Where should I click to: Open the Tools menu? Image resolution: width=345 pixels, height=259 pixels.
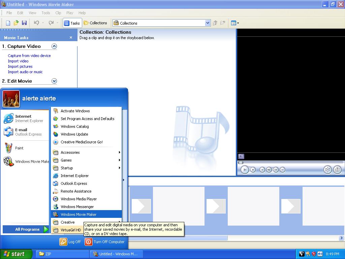point(46,13)
